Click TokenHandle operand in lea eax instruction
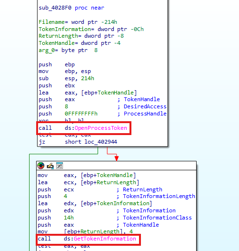 pos(116,93)
